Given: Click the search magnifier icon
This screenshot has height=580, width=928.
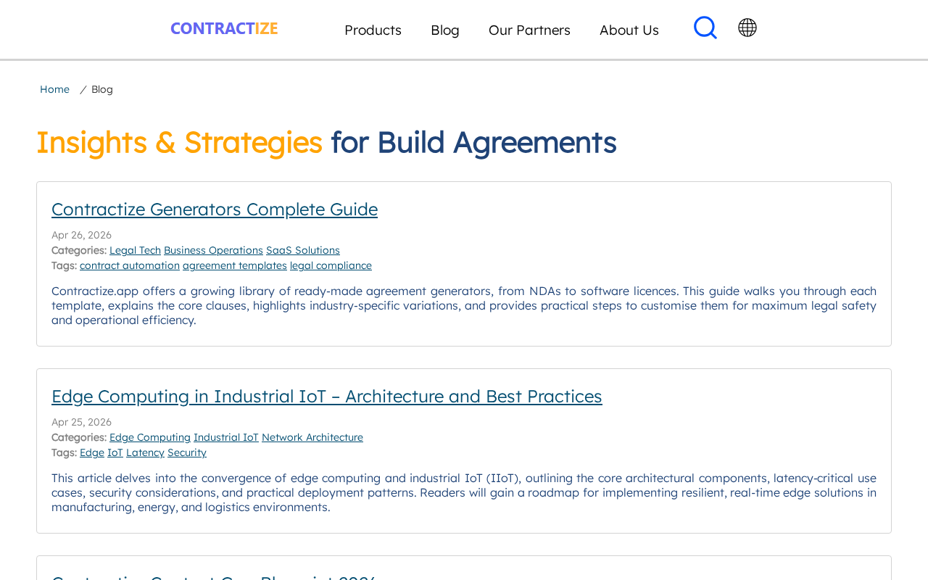Looking at the screenshot, I should (705, 28).
